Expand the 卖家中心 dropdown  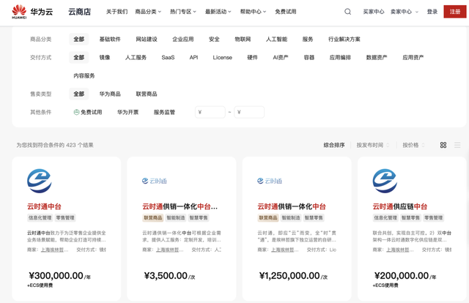point(405,12)
